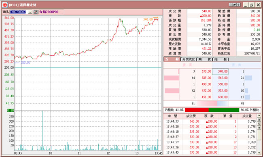Click the 530.00 best bid price cell

[x=204, y=71]
